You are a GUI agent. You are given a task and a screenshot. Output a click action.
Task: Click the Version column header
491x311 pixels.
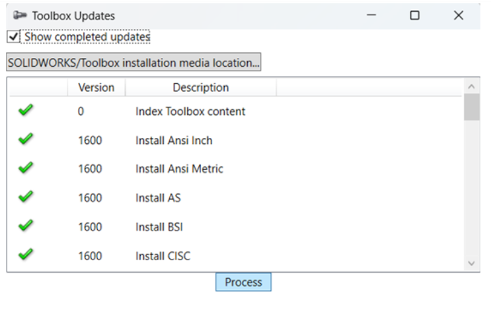tap(96, 87)
